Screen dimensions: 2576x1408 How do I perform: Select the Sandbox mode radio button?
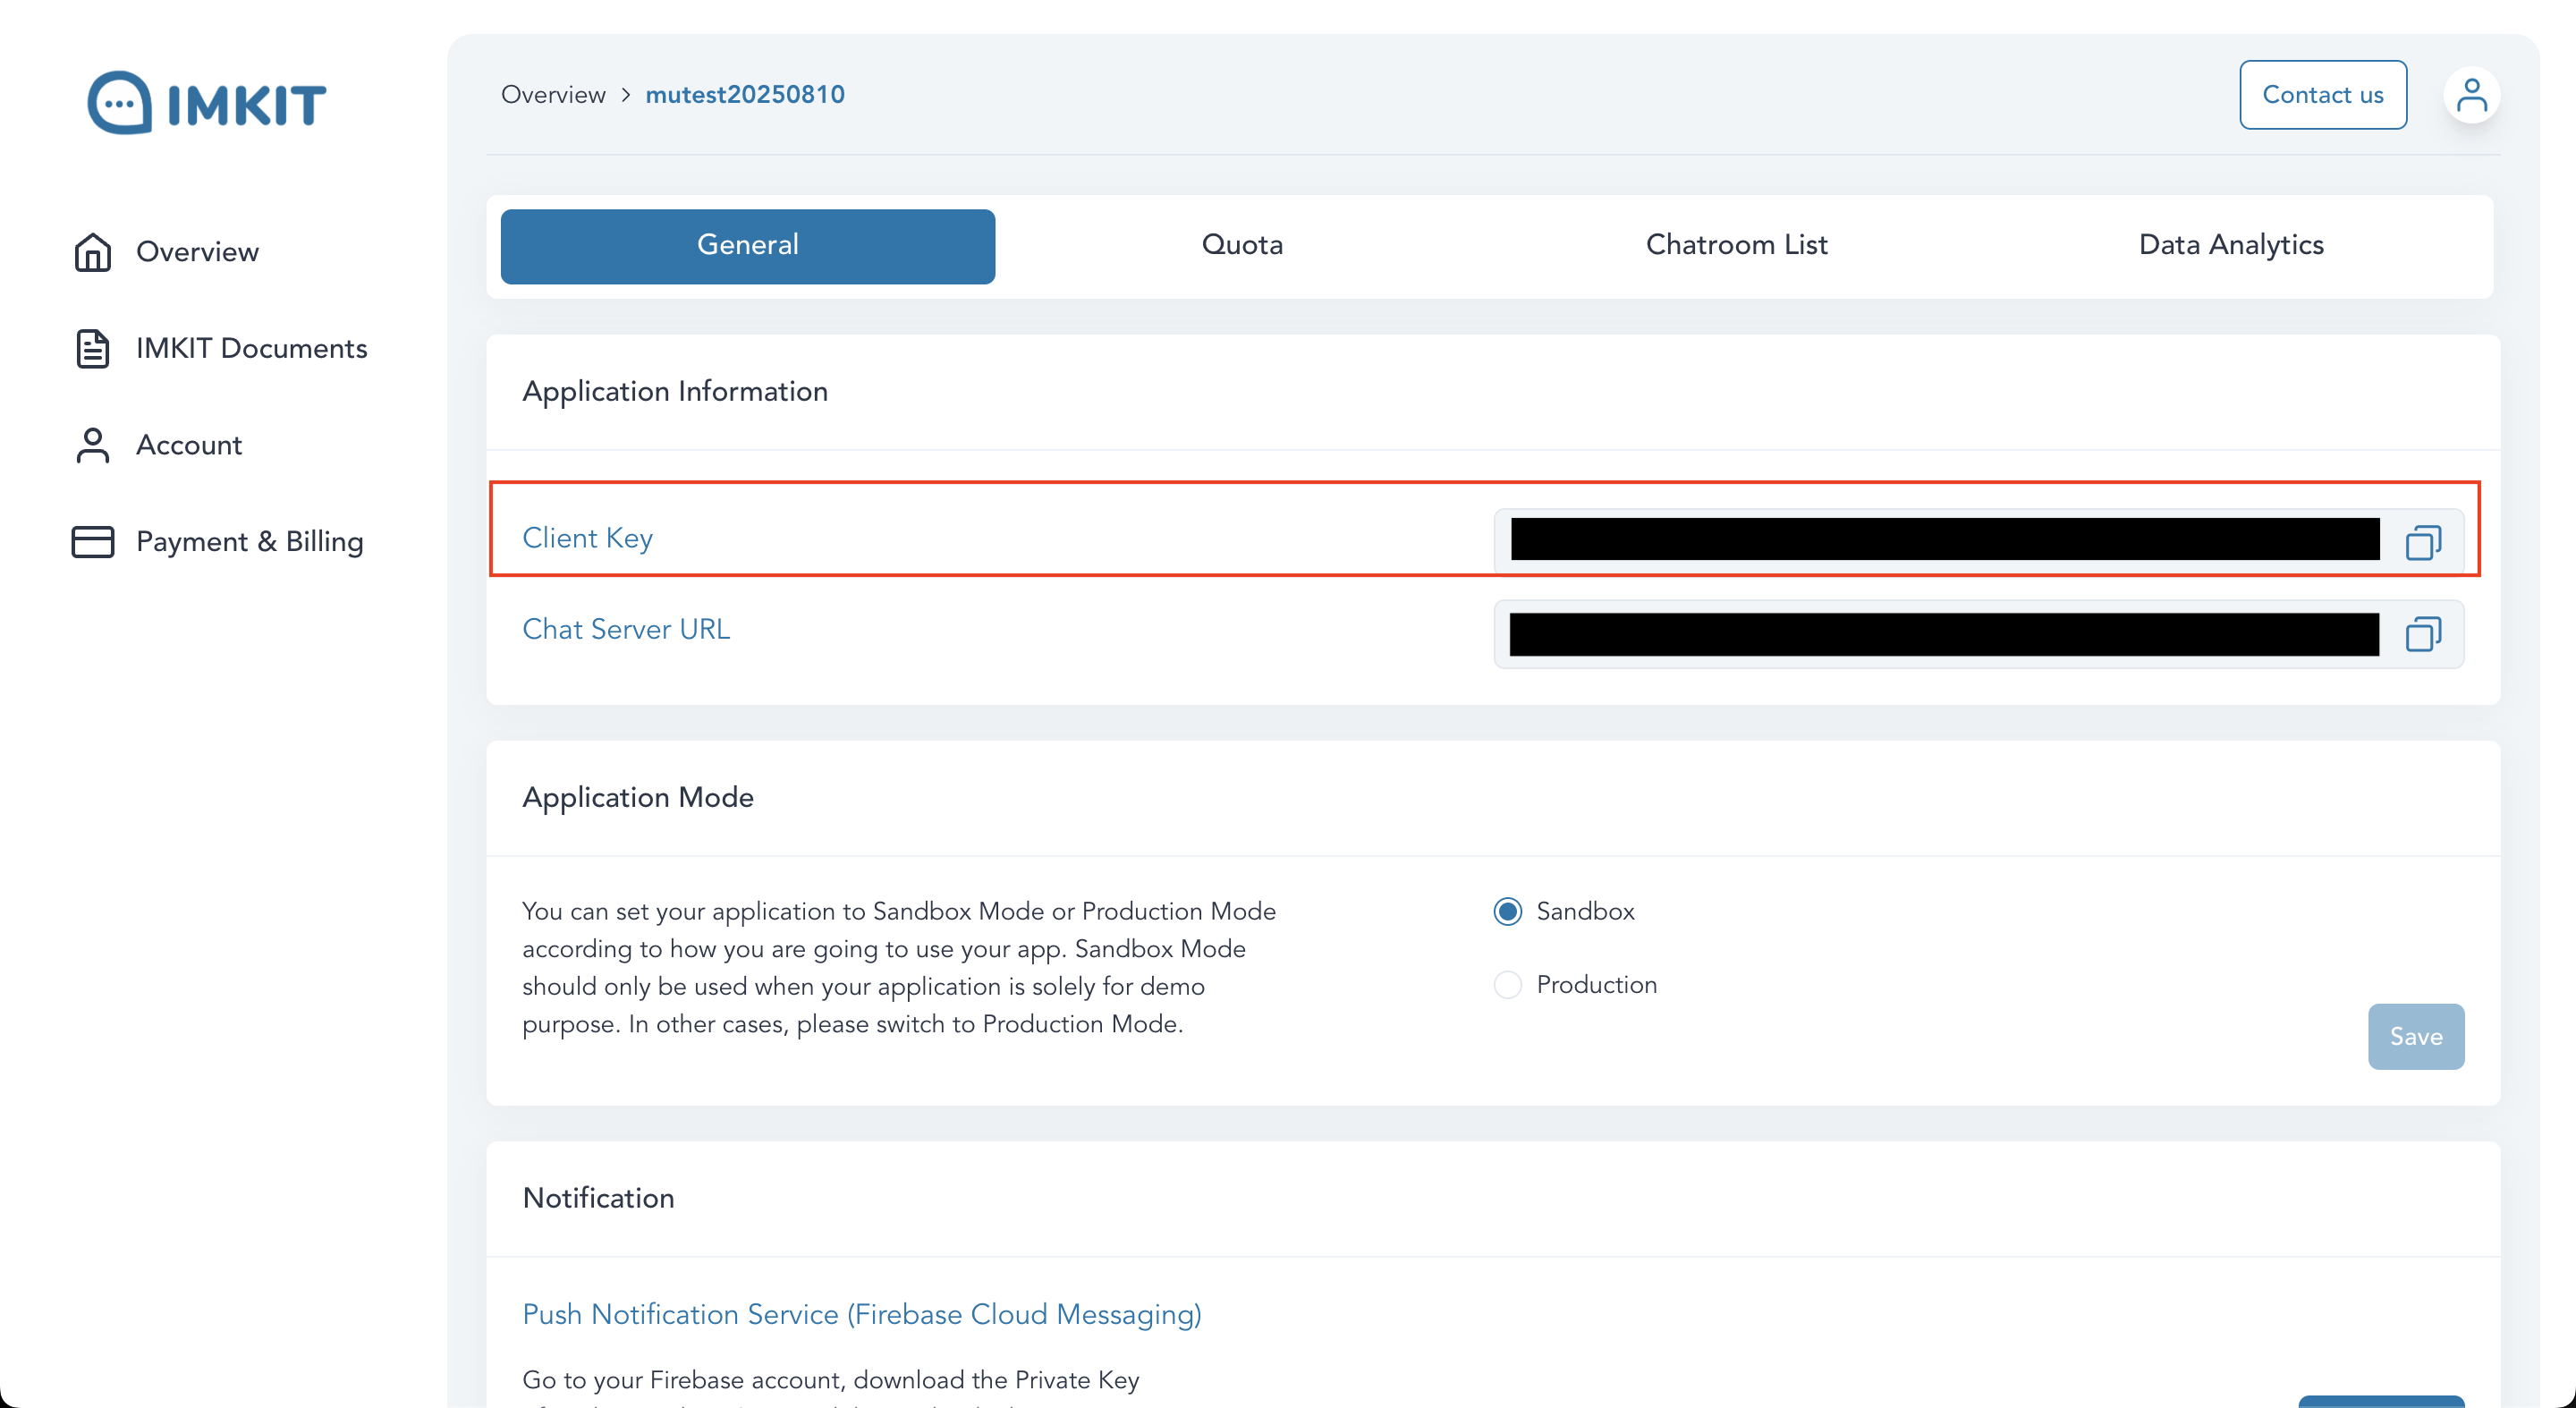click(x=1508, y=911)
